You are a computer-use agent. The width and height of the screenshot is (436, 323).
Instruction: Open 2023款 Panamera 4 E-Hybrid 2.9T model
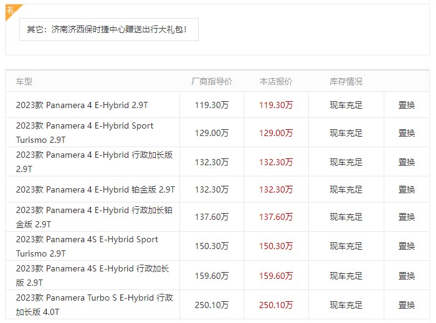click(x=82, y=105)
